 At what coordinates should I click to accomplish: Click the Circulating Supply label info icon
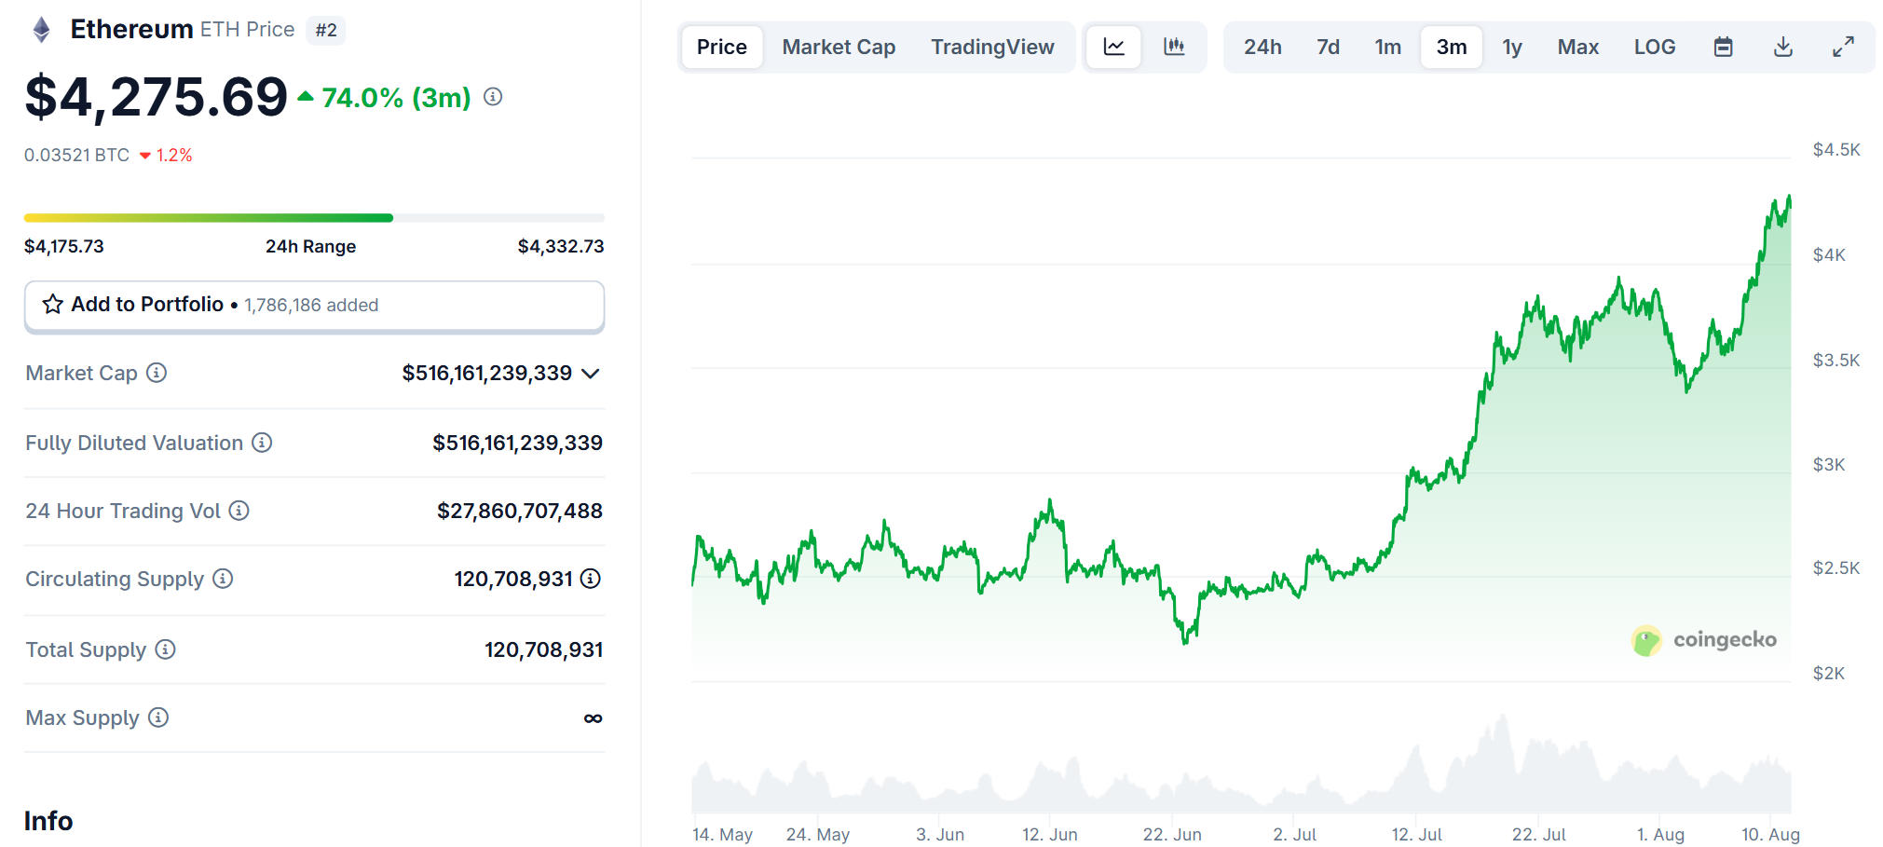click(x=222, y=579)
